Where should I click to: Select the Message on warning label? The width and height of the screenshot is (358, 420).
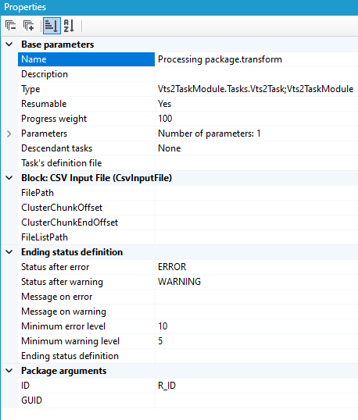pyautogui.click(x=63, y=311)
